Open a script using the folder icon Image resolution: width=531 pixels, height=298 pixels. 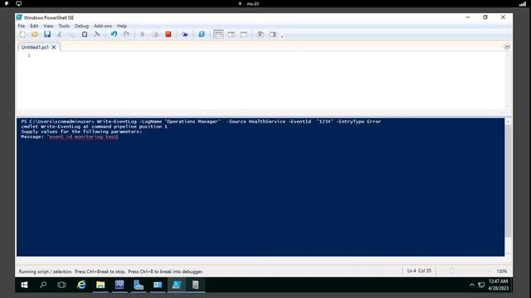pos(35,35)
